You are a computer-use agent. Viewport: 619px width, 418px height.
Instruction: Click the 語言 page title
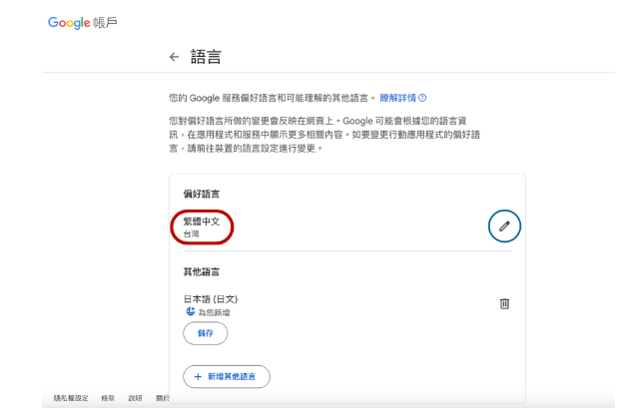point(206,57)
